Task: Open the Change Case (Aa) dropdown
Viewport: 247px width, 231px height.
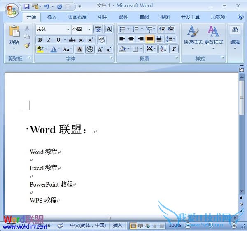Action: pyautogui.click(x=68, y=49)
